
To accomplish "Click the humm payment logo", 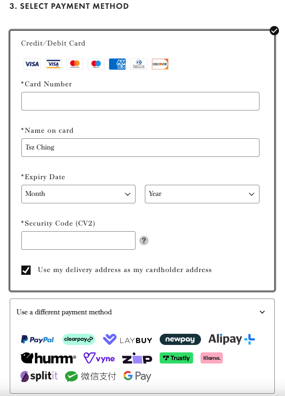I will (x=48, y=358).
